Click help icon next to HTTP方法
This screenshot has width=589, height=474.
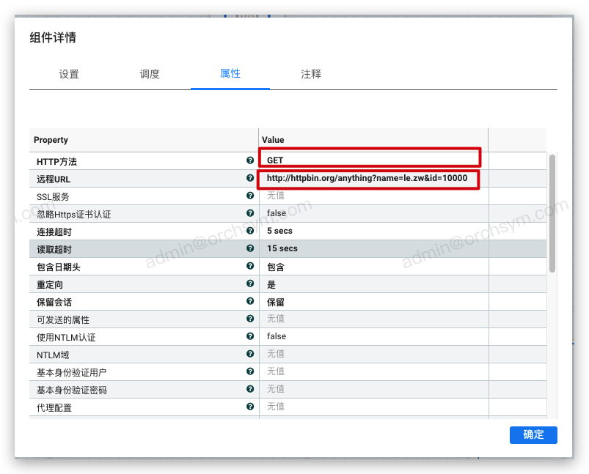(250, 160)
